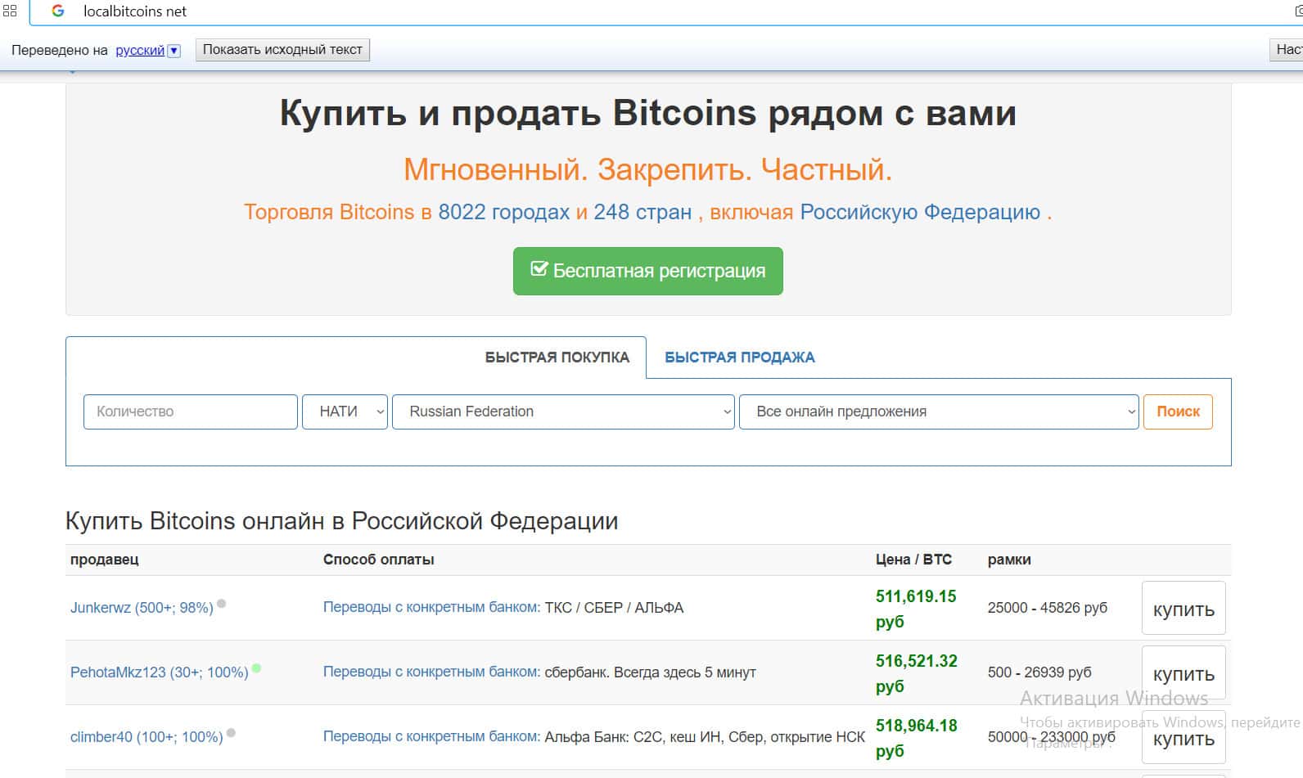Click Показать исходный текст button
This screenshot has height=778, width=1303.
(x=282, y=50)
